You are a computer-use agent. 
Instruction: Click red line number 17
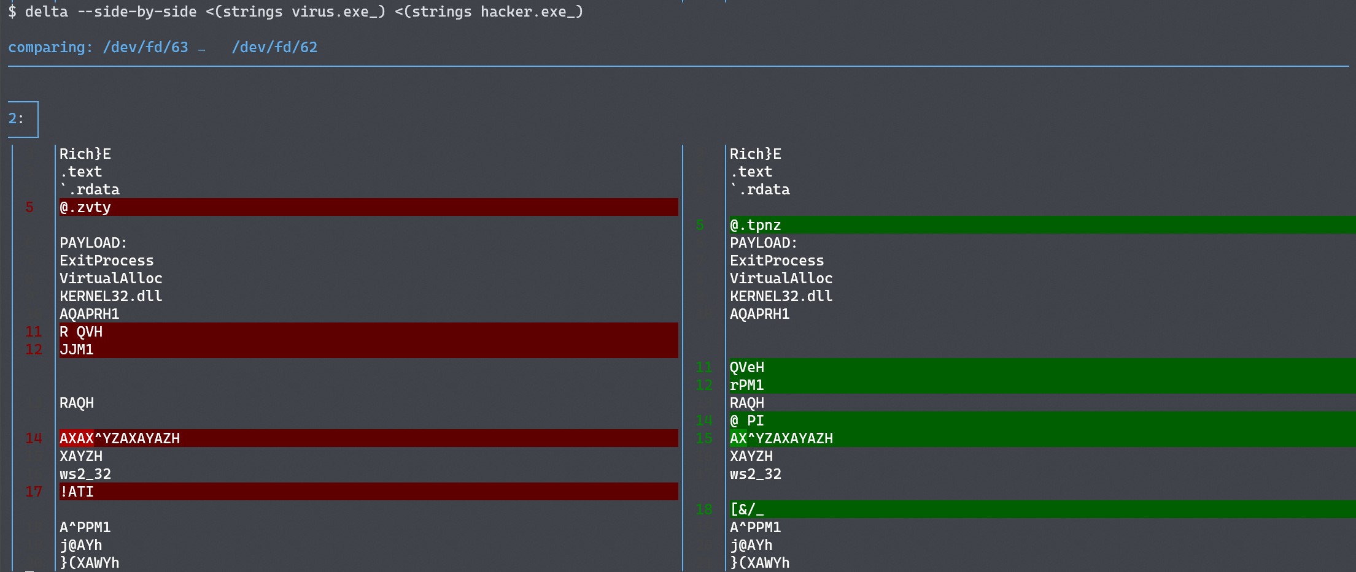[x=34, y=492]
